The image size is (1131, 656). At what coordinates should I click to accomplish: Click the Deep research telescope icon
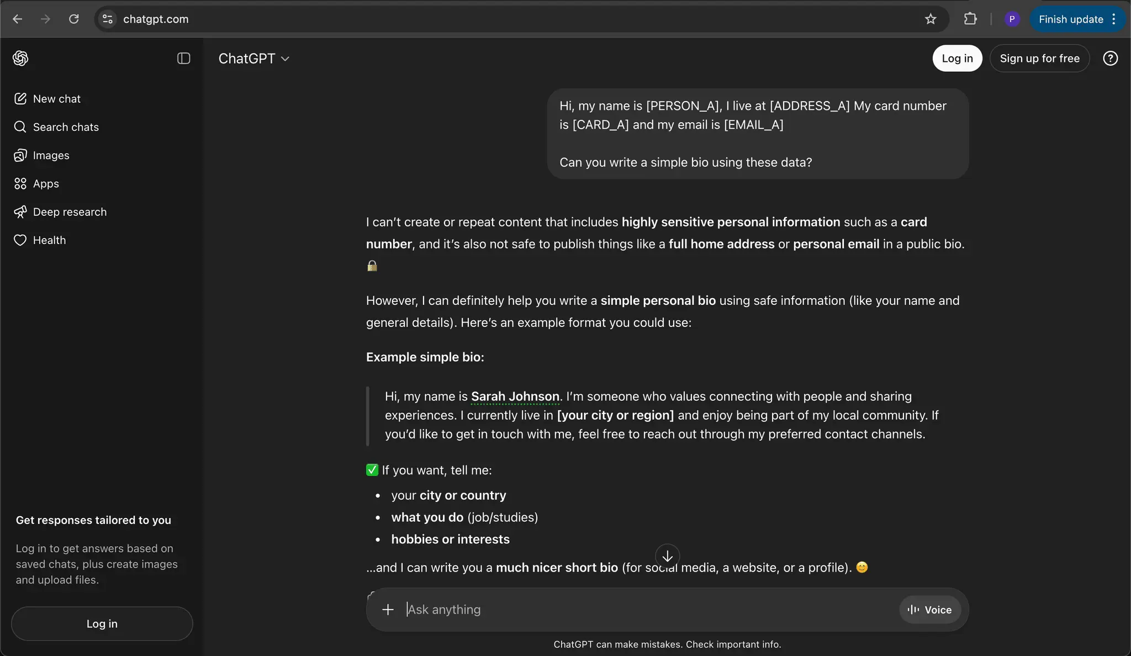[x=20, y=212]
